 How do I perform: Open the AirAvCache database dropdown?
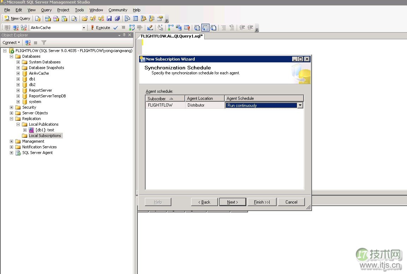point(84,28)
